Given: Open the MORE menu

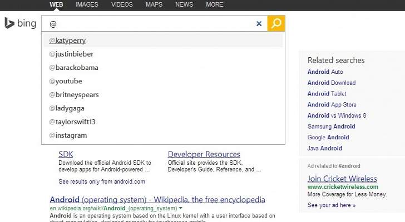Looking at the screenshot, I should point(215,4).
